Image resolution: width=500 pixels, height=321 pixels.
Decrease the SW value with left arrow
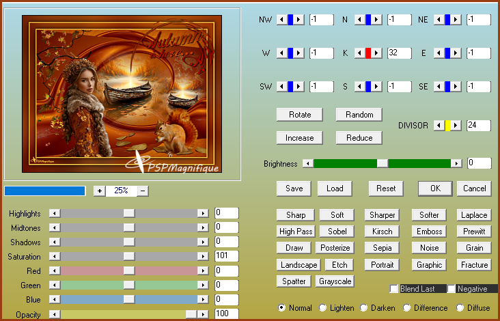(x=281, y=86)
